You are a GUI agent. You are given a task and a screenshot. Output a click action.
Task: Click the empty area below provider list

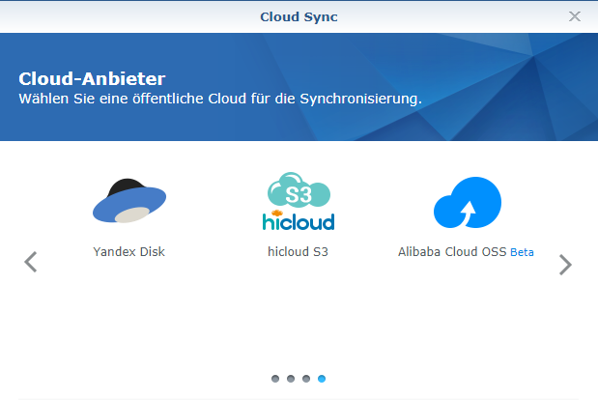299,324
